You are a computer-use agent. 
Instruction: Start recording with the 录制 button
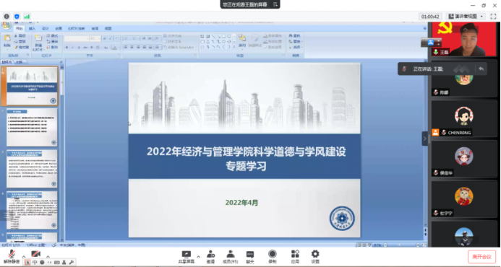[x=273, y=257]
